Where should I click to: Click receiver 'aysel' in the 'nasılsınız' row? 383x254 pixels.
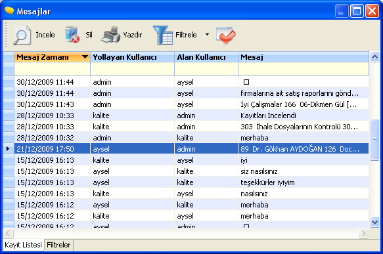click(206, 194)
